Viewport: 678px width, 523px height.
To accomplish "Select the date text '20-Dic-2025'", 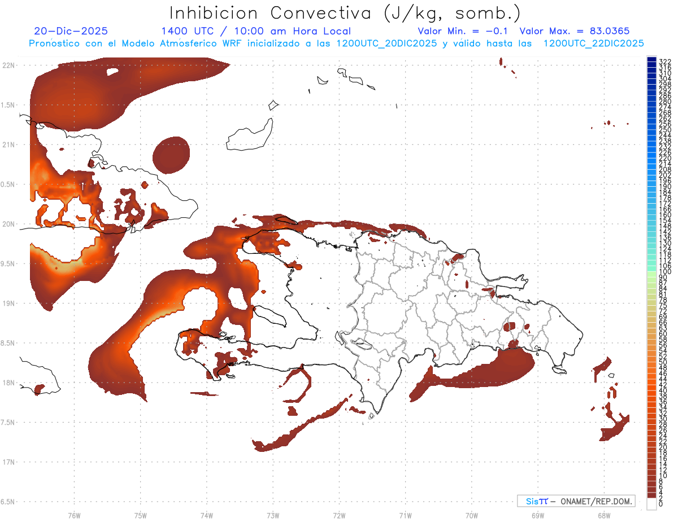I will (71, 31).
